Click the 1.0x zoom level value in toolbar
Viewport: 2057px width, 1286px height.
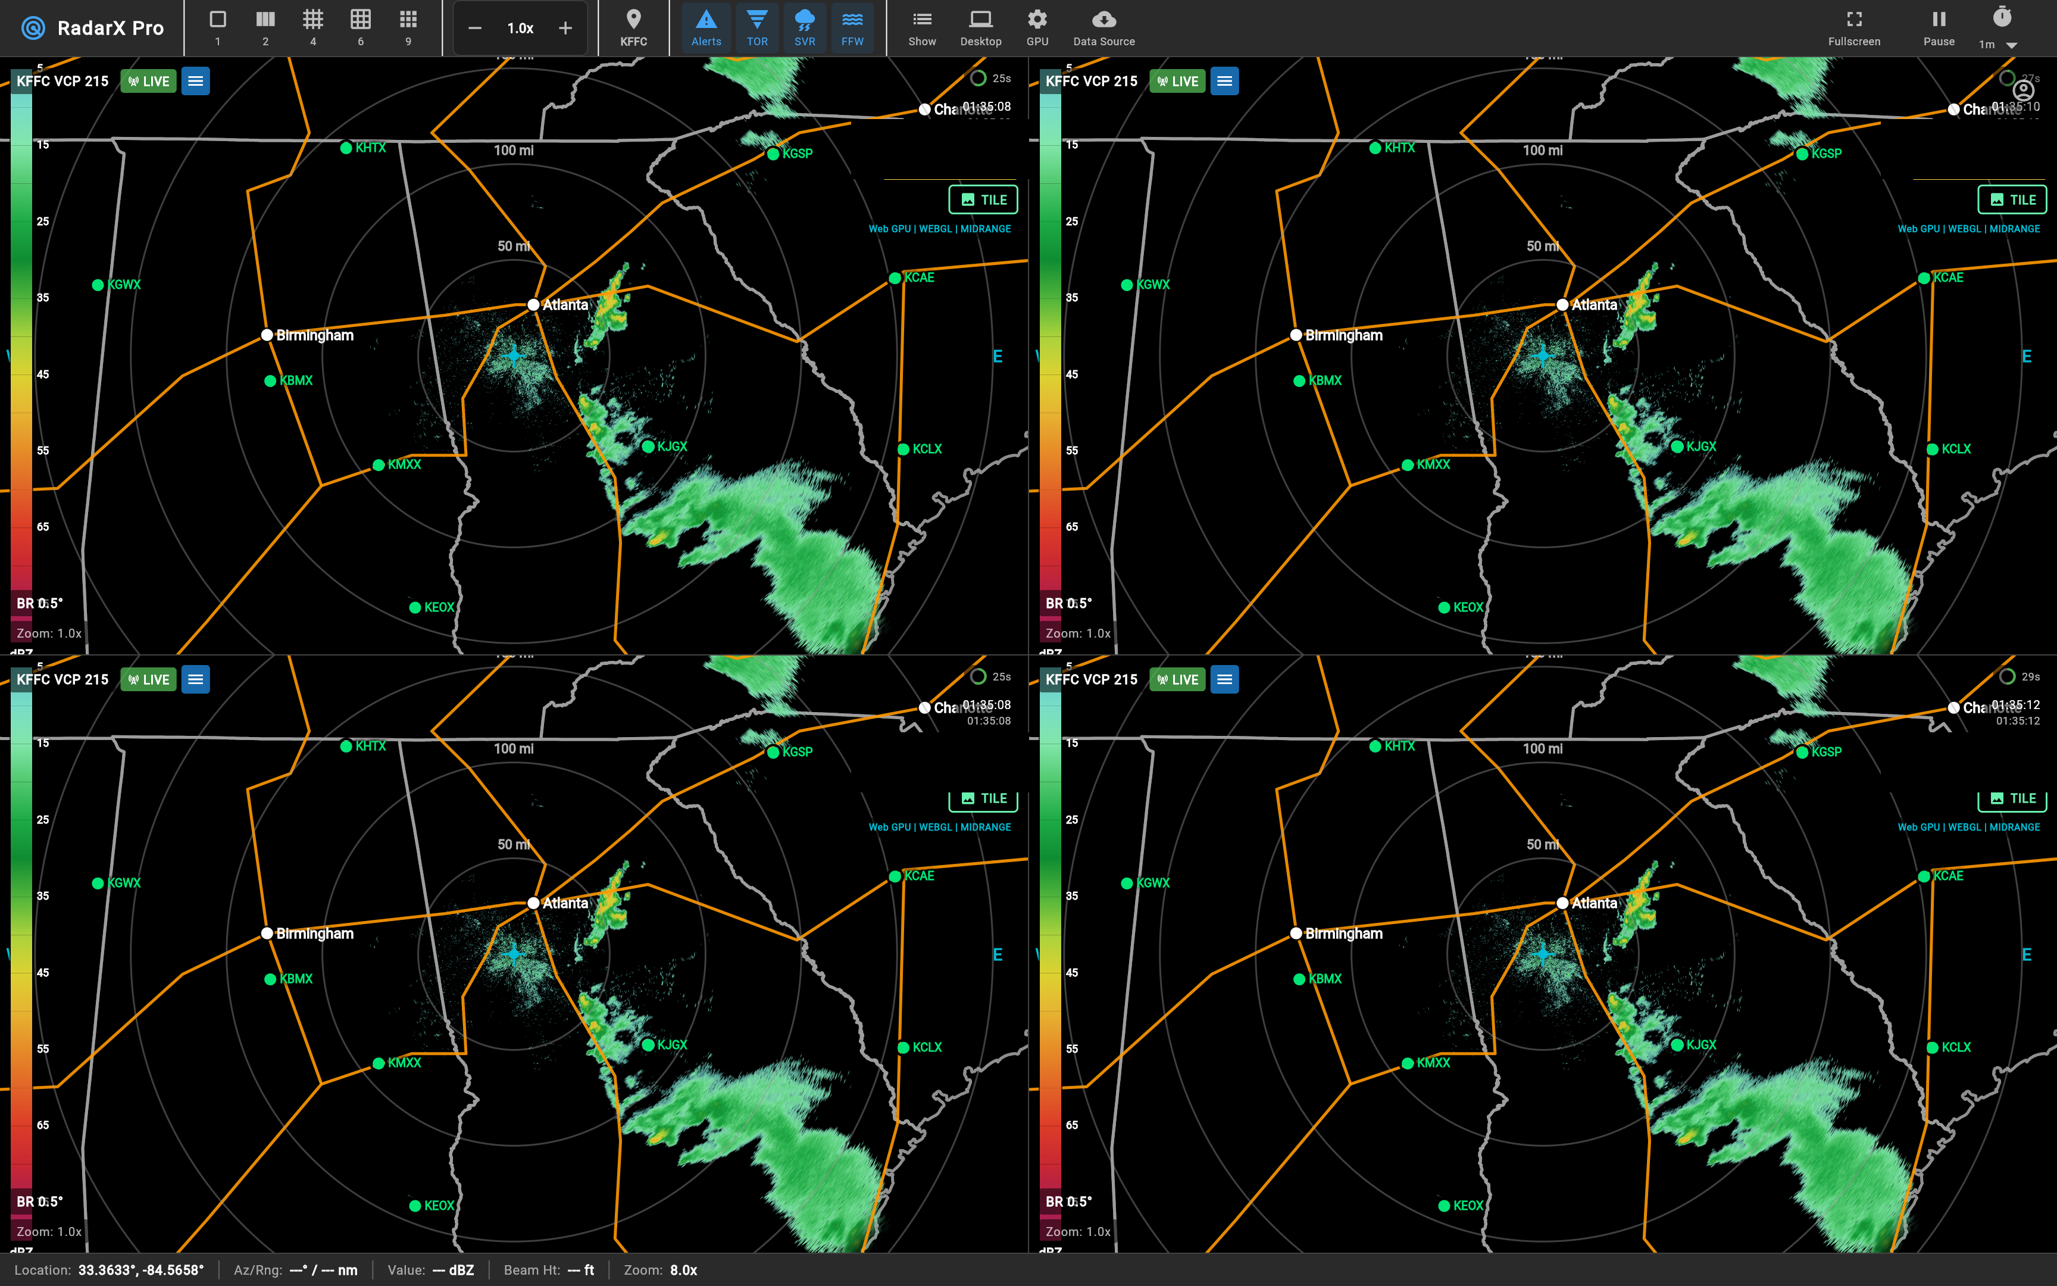point(520,28)
